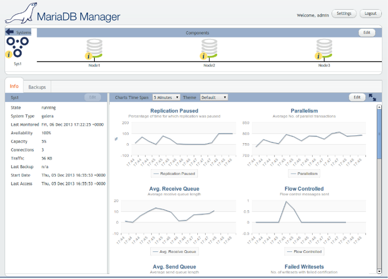Open the Theme dropdown
Image resolution: width=388 pixels, height=279 pixels.
click(x=214, y=97)
